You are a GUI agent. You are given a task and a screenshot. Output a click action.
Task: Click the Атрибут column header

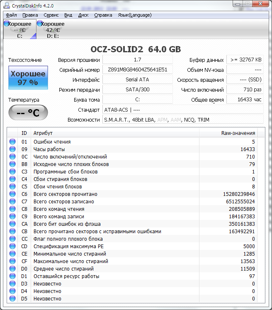(115, 133)
